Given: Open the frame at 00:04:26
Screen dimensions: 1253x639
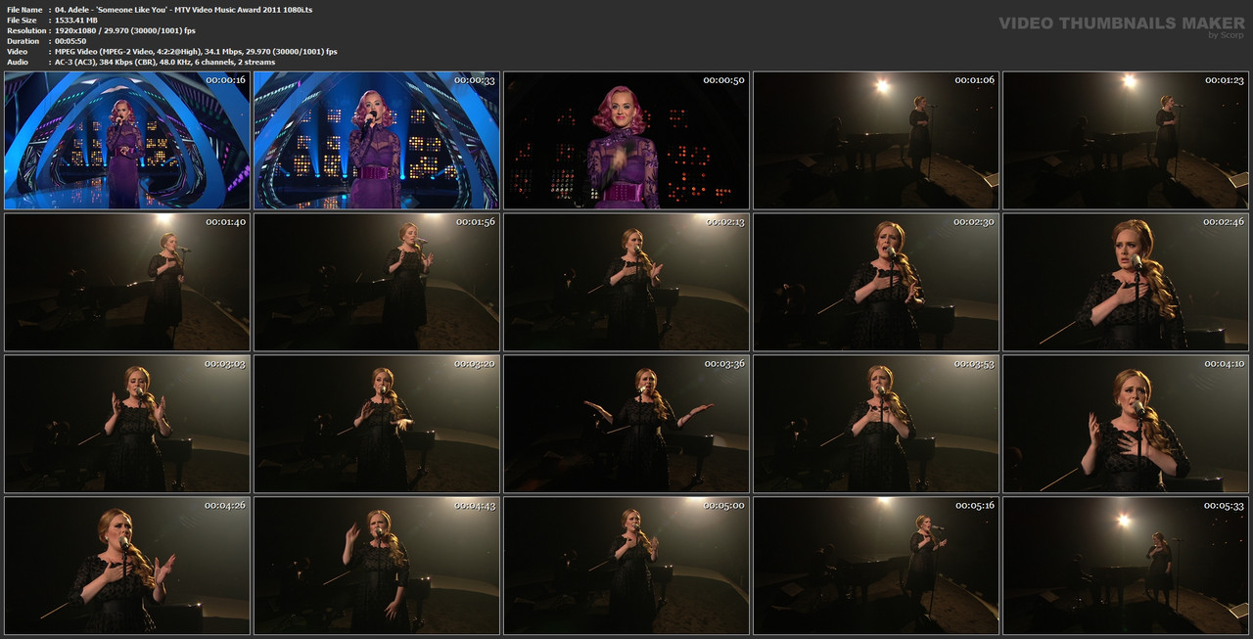Looking at the screenshot, I should [127, 566].
